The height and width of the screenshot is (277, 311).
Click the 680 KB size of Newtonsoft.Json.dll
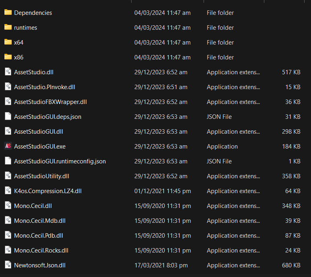click(291, 265)
